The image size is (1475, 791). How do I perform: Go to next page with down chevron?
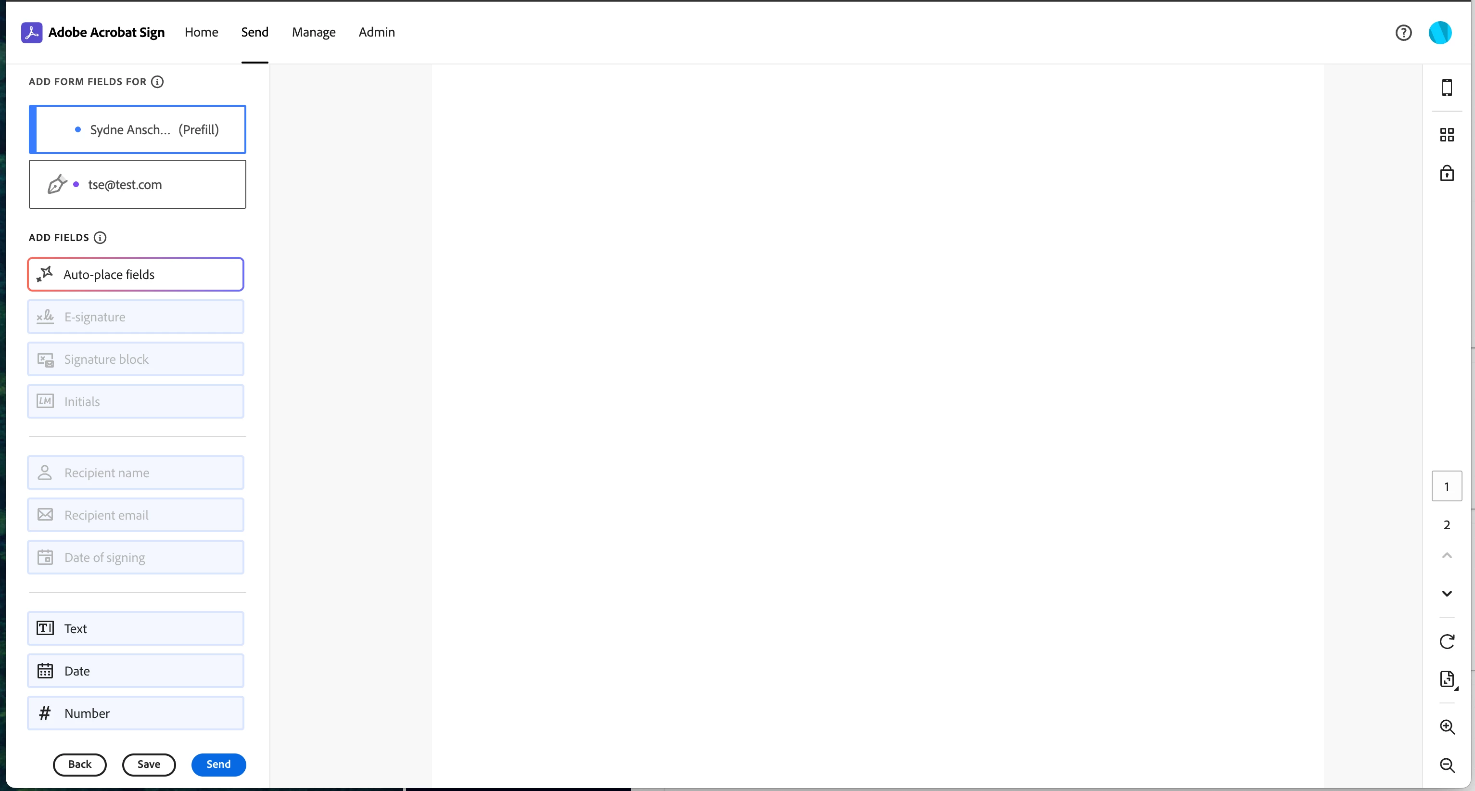tap(1446, 593)
